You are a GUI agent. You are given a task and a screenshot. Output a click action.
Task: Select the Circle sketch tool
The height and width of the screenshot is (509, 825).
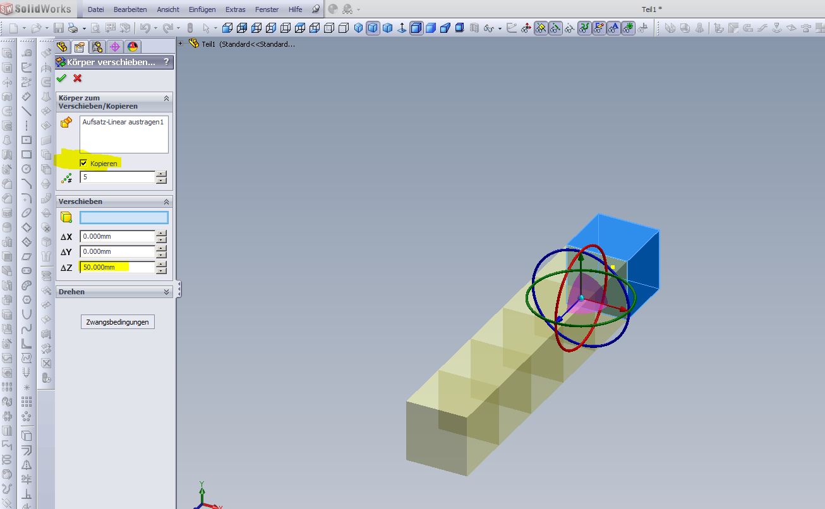pyautogui.click(x=27, y=169)
